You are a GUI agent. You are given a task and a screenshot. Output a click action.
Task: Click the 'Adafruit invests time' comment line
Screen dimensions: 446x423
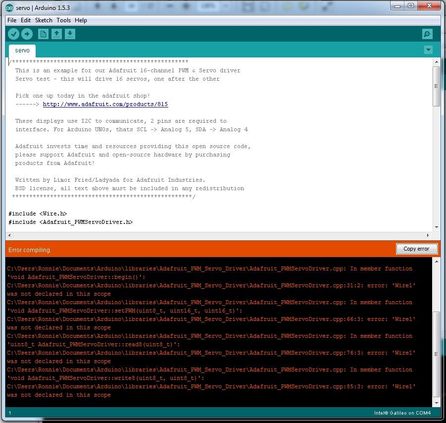click(133, 146)
